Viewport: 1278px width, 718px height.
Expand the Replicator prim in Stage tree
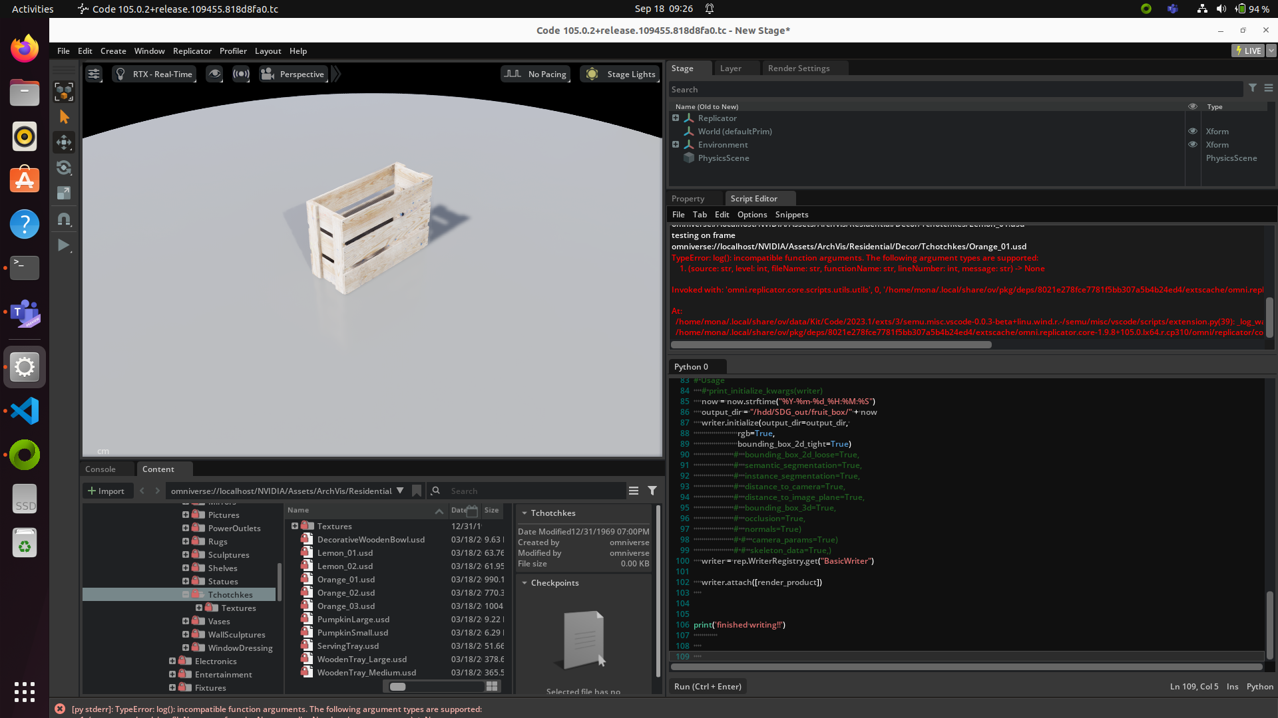[676, 118]
